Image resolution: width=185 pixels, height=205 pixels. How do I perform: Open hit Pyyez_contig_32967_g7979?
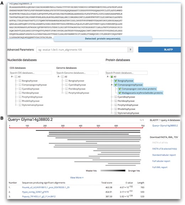point(35,192)
